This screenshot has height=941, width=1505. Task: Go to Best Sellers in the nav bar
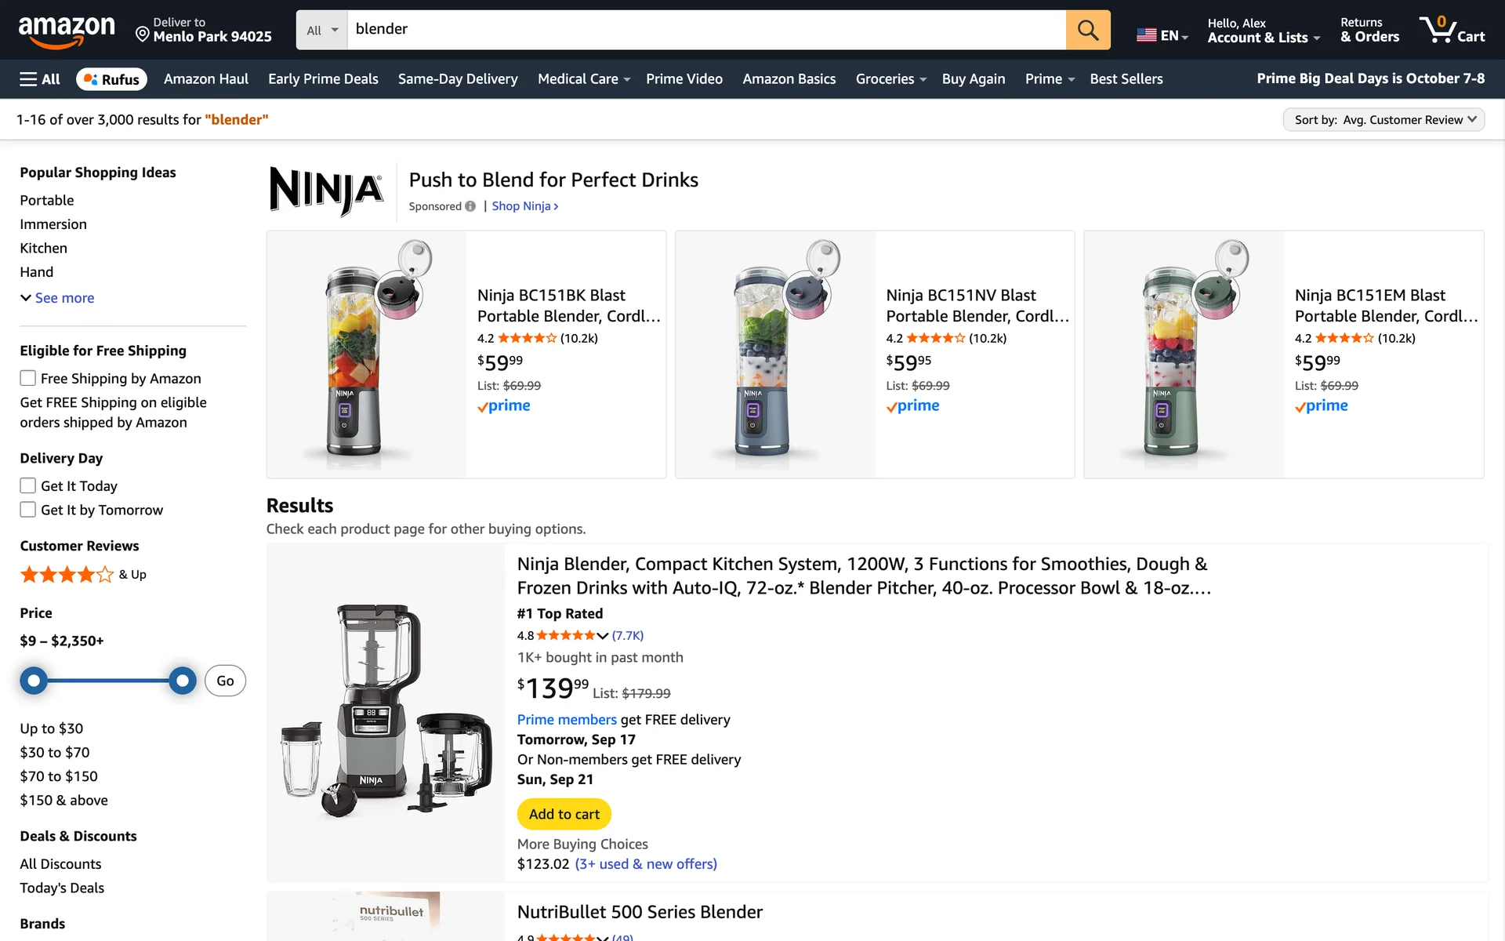[1126, 79]
